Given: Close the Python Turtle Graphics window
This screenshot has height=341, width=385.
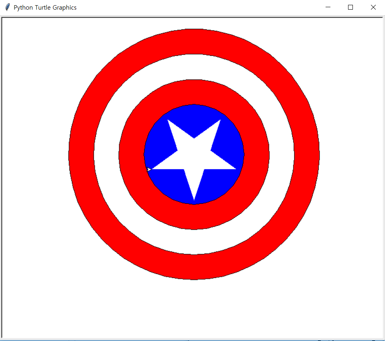Looking at the screenshot, I should [x=373, y=7].
